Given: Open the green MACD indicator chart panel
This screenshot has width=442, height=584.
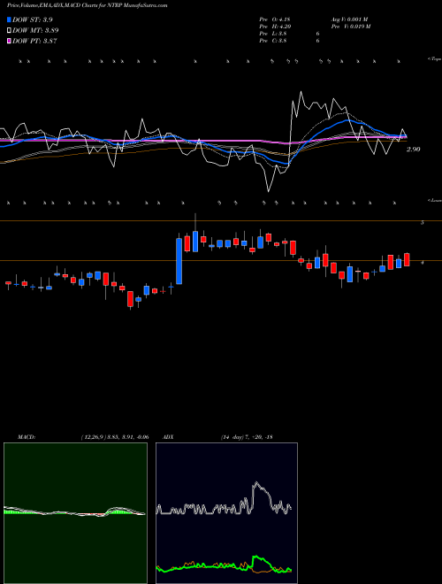Looking at the screenshot, I should click(75, 513).
